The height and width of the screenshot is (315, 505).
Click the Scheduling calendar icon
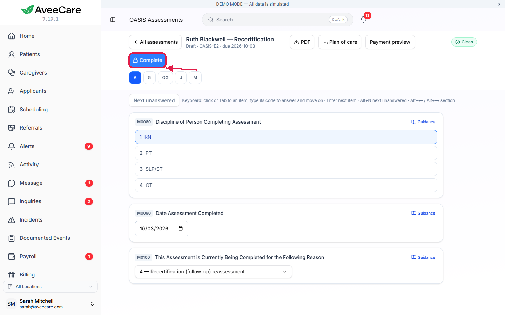pos(12,110)
